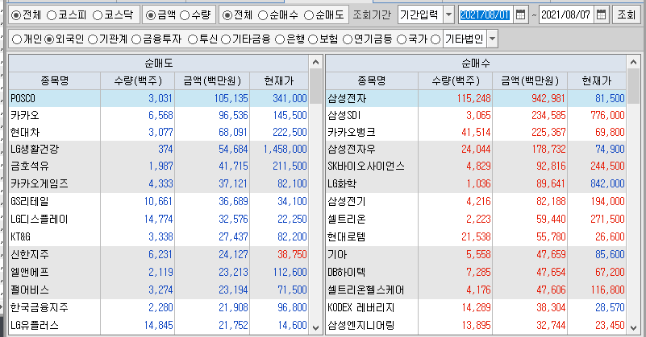Click the 순매수 table scrollbar thumb
This screenshot has width=646, height=337.
click(x=633, y=86)
